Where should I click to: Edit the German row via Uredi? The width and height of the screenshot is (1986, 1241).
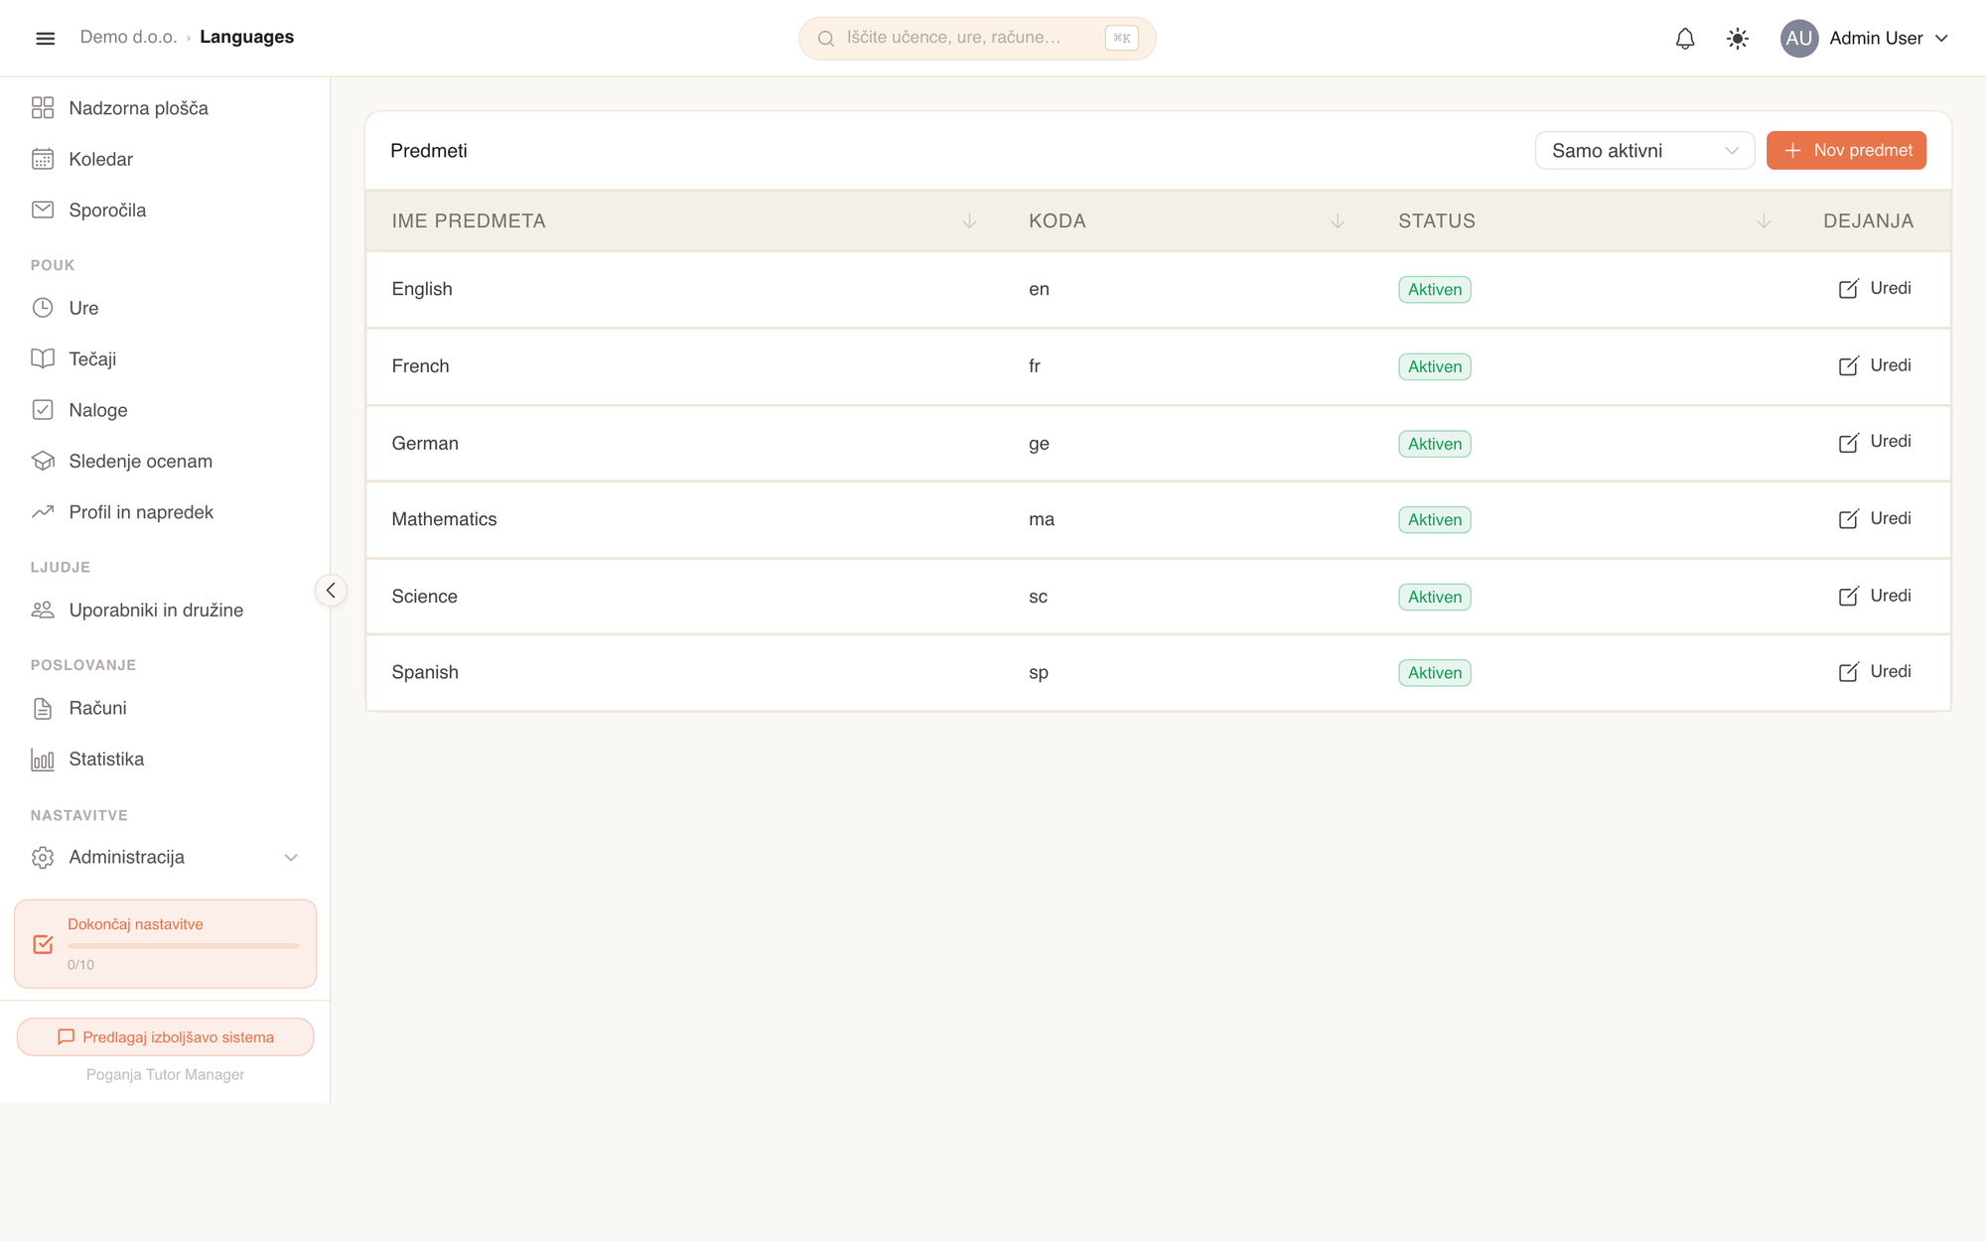[1875, 442]
